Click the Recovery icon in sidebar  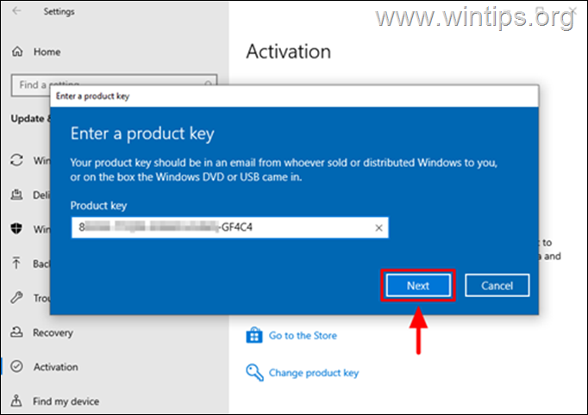pos(16,331)
